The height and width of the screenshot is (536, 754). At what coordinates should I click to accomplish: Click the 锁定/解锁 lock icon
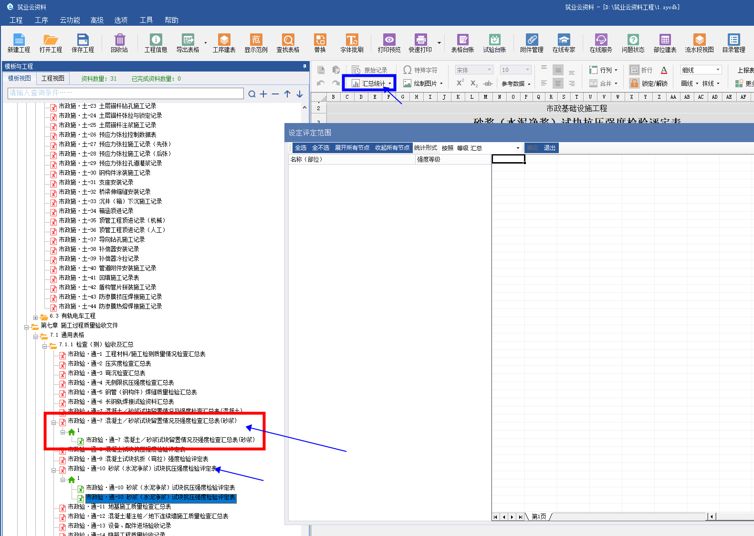click(x=634, y=83)
